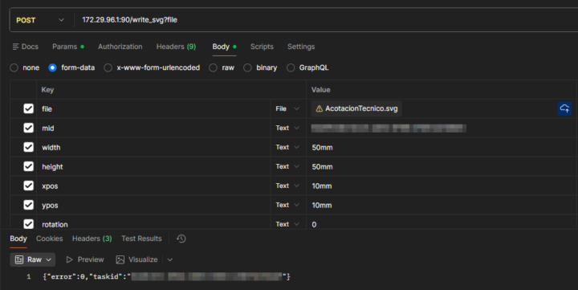Expand the dropdown arrow next to Visualize
Viewport: 578px width, 290px height.
(170, 259)
